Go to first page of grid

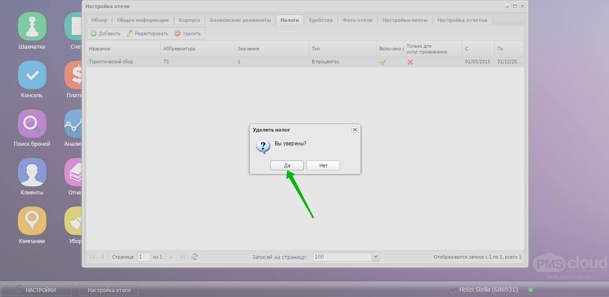(x=92, y=257)
